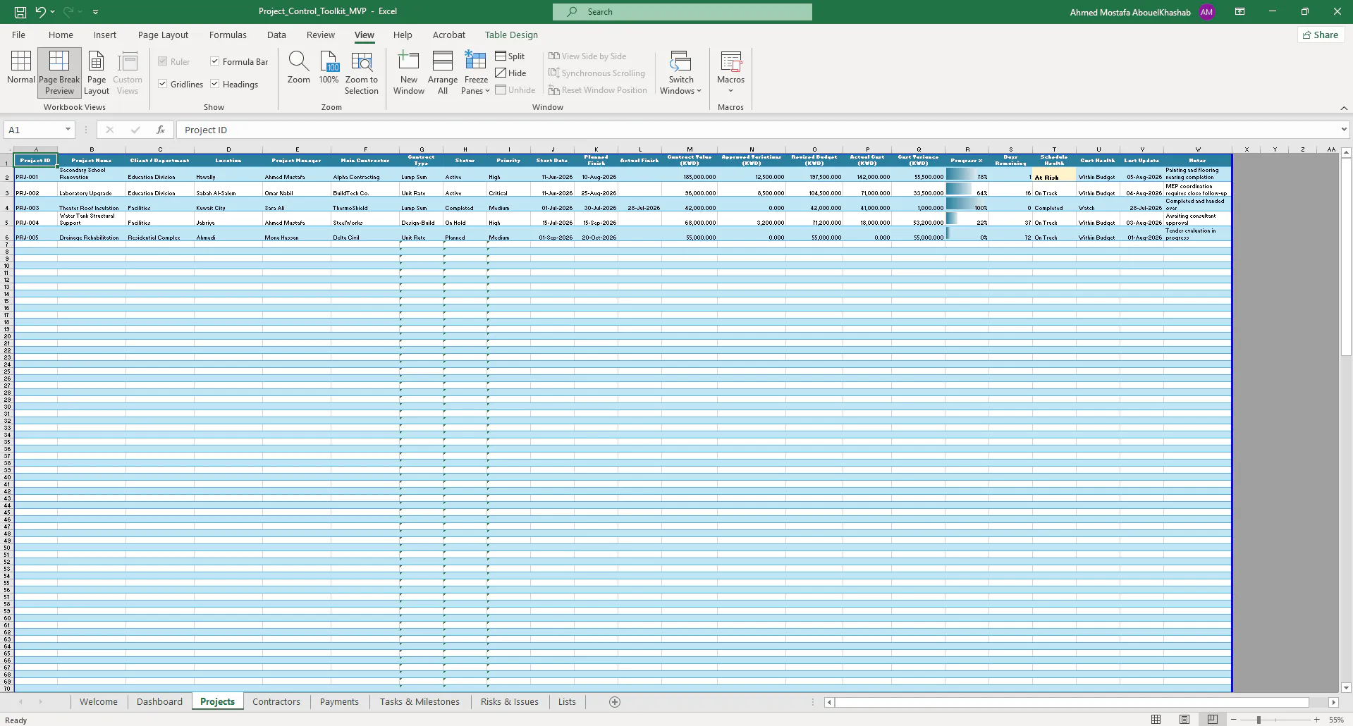Viewport: 1353px width, 726px height.
Task: Toggle the Ruler checkbox
Action: pos(163,61)
